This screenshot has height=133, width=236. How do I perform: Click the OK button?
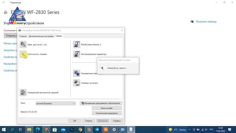pos(74,121)
